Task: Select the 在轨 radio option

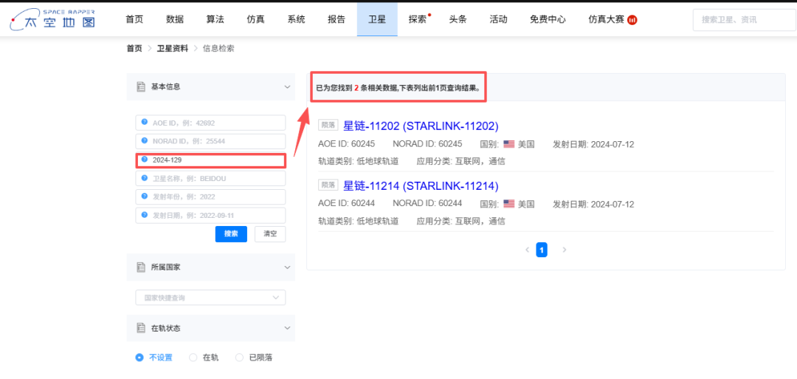Action: click(x=193, y=358)
